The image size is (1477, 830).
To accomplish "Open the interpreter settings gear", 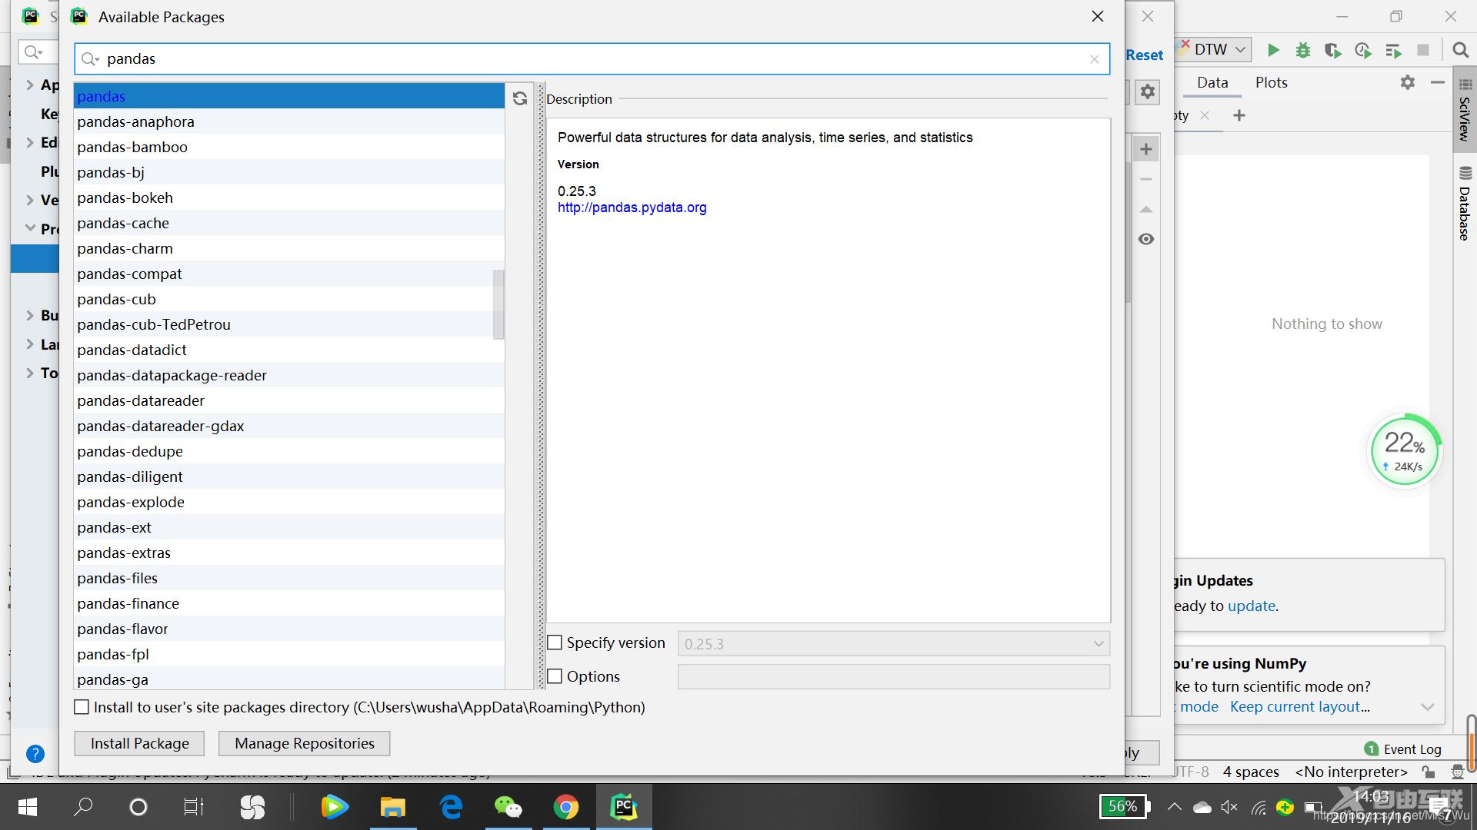I will (x=1148, y=91).
